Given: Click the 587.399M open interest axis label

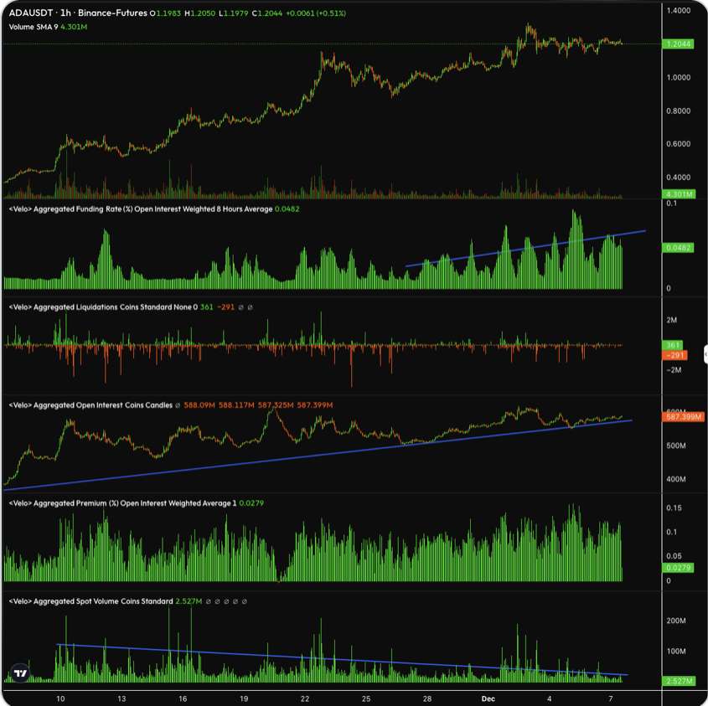Looking at the screenshot, I should [x=683, y=416].
